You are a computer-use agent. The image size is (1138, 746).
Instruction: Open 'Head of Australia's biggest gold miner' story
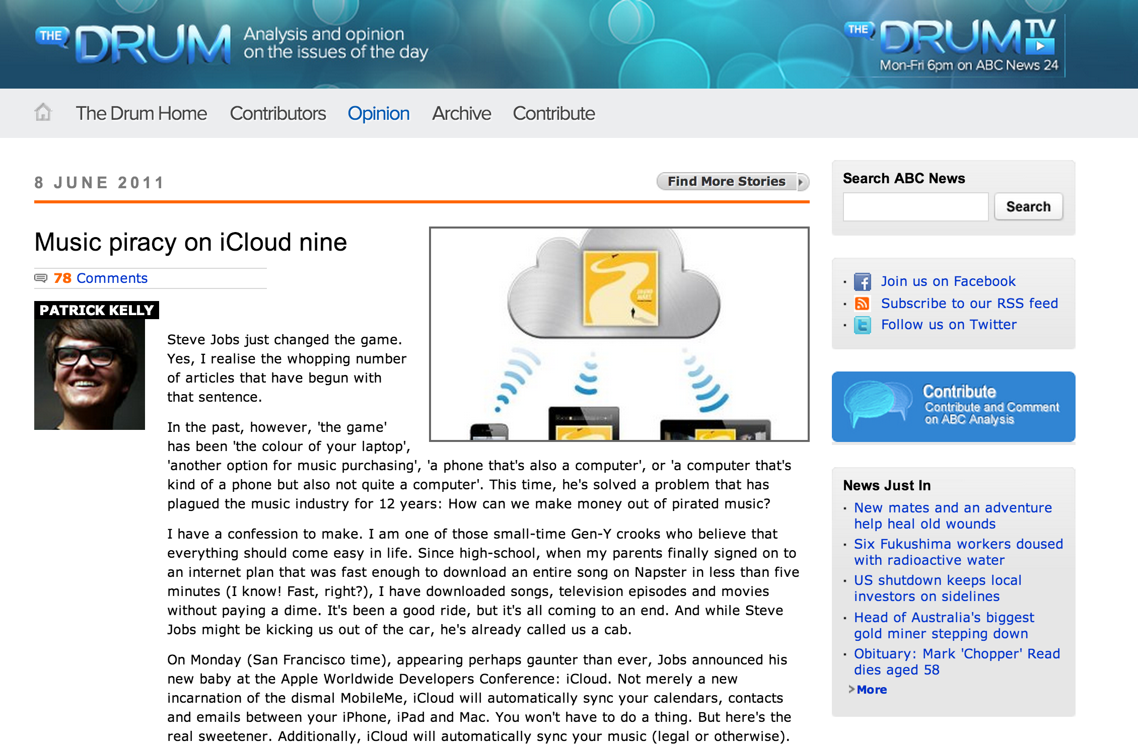944,625
